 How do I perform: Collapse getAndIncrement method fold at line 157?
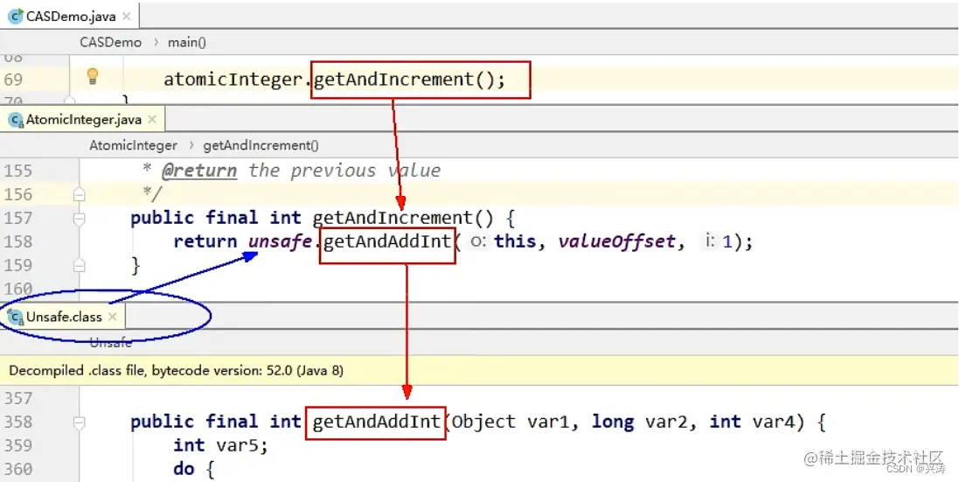(x=79, y=218)
